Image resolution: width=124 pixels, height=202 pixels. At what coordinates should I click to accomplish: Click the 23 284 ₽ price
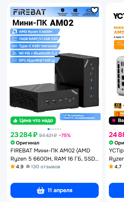click(24, 135)
